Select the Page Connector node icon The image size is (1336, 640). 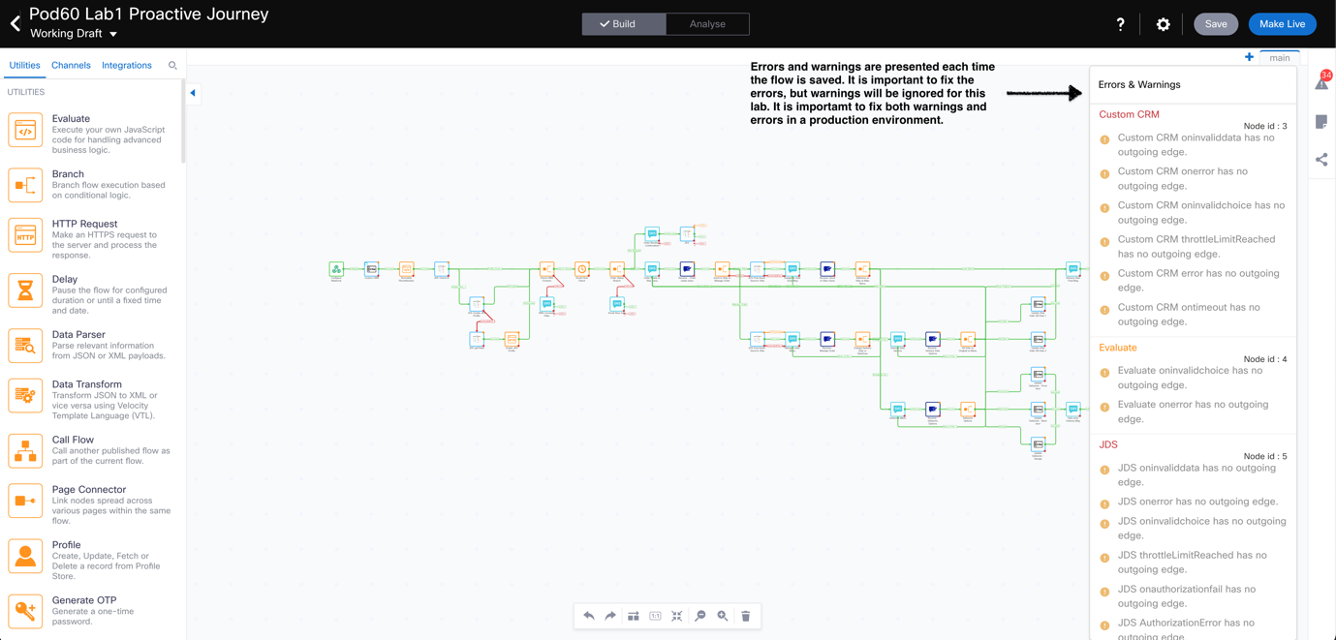pyautogui.click(x=25, y=501)
